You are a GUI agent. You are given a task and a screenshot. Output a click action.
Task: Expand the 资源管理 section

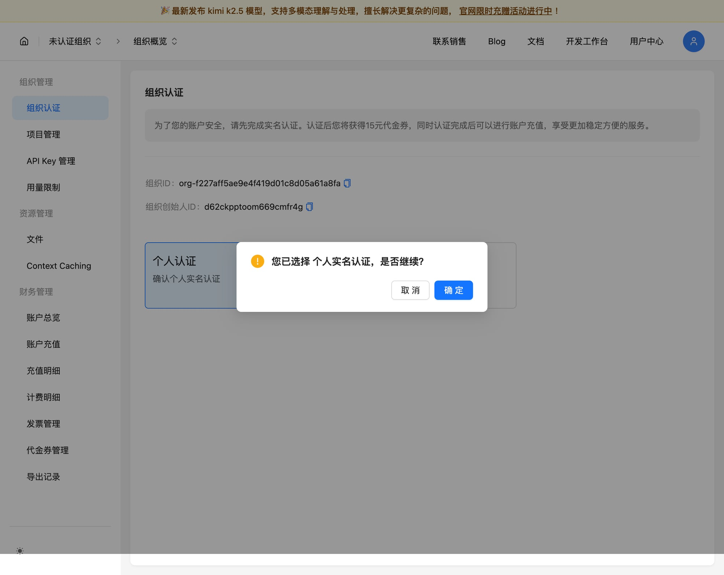(36, 213)
